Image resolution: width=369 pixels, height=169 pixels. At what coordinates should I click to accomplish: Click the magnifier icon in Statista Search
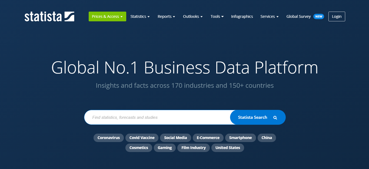275,118
